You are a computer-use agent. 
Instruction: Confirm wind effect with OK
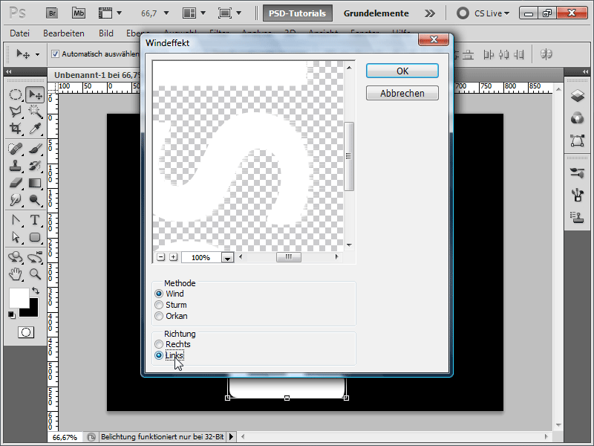click(402, 71)
